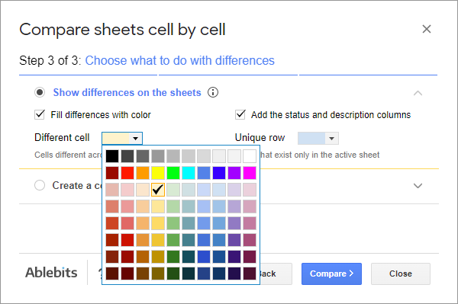Pick the darkest purple swatch in bottom row
The image size is (458, 304).
pos(234,274)
